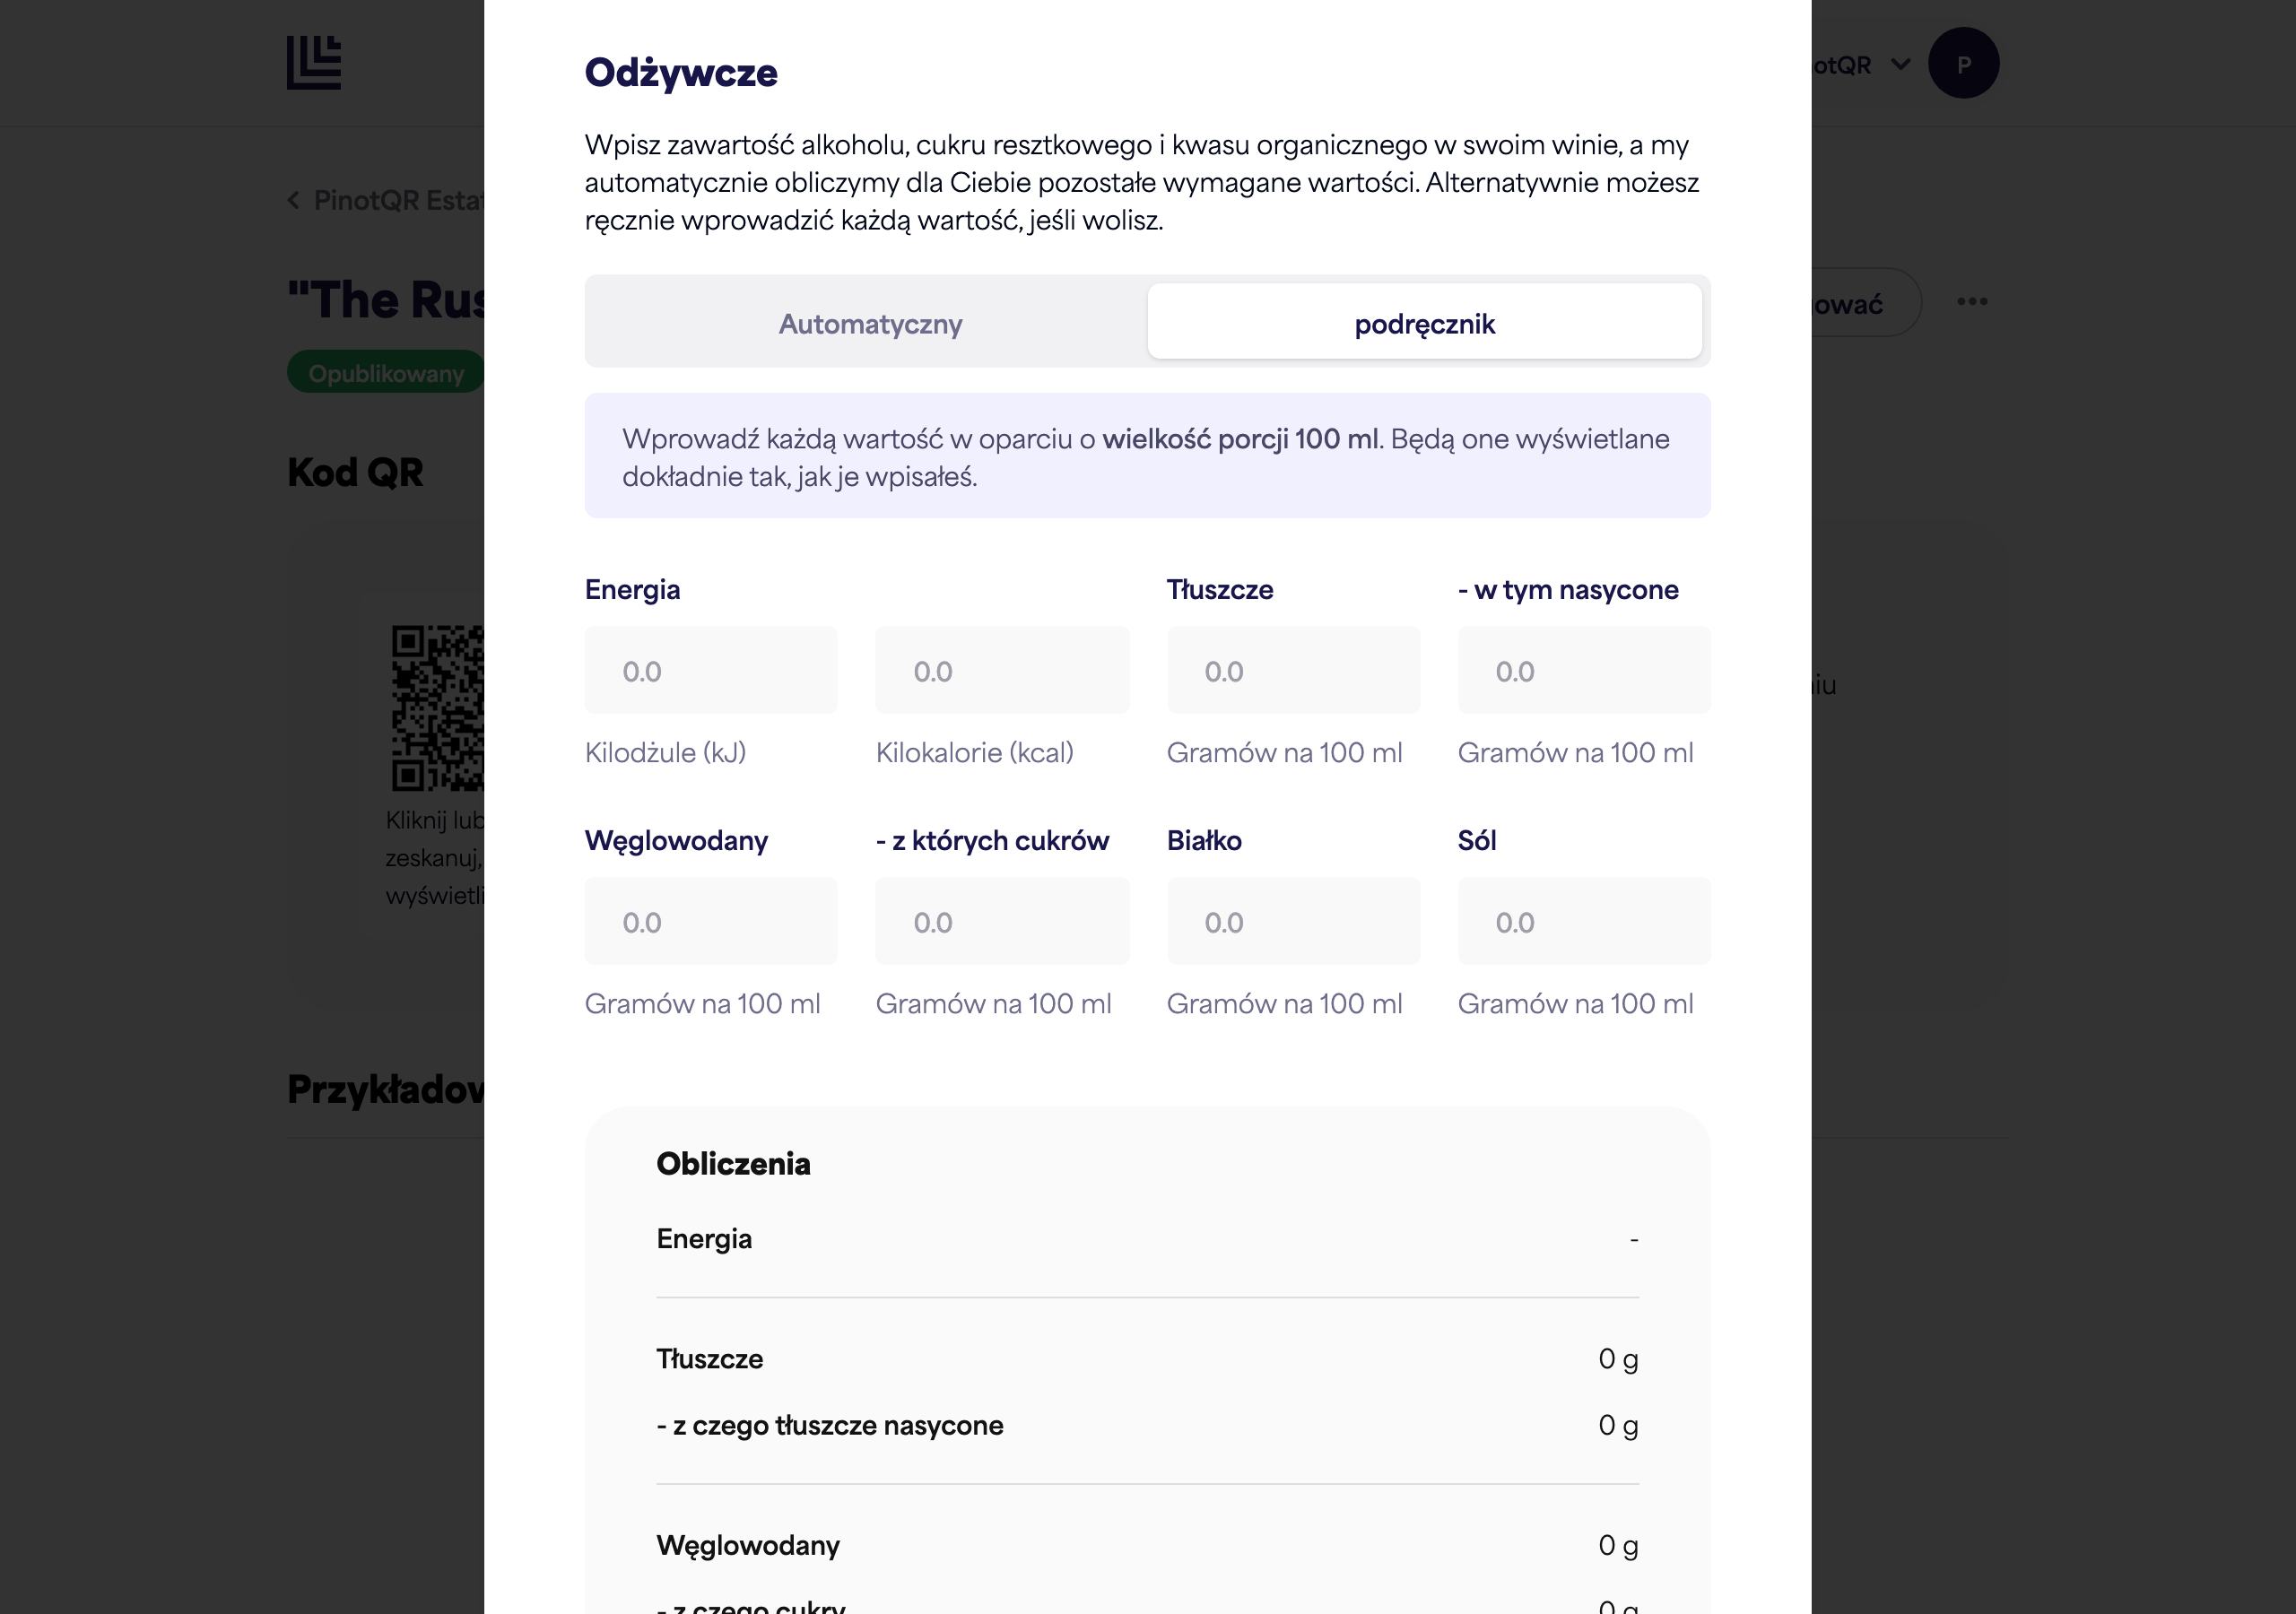The image size is (2296, 1614).
Task: Click the Obliczenia section title
Action: point(733,1163)
